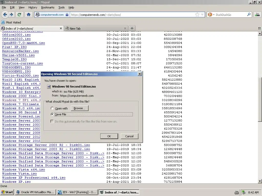
Task: Open the home page via Home icon
Action: 29,15
